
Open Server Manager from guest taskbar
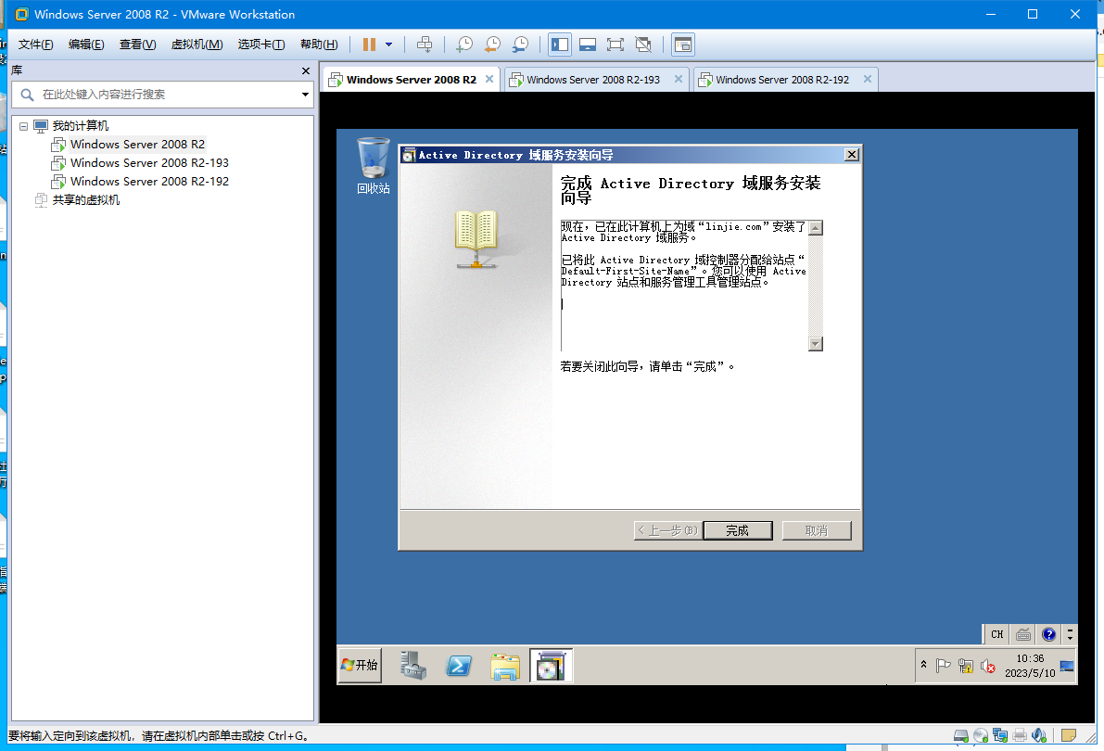413,665
